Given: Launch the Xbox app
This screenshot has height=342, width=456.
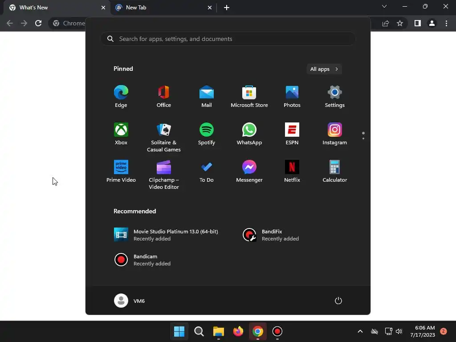Looking at the screenshot, I should (x=121, y=134).
